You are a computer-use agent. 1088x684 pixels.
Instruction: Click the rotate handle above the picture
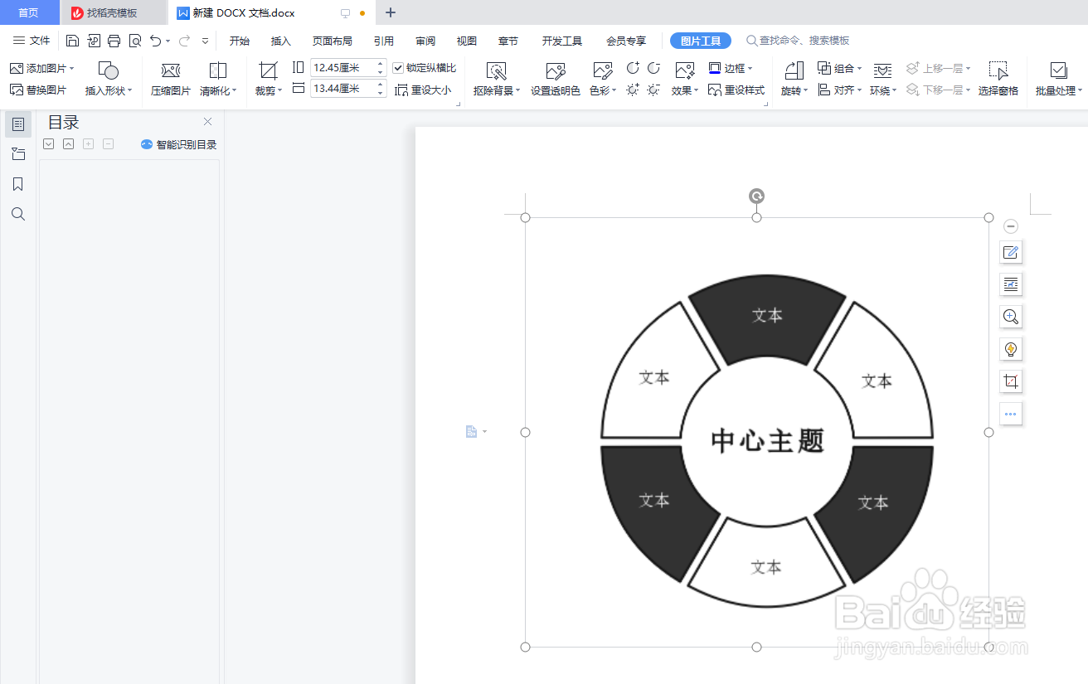pyautogui.click(x=756, y=196)
